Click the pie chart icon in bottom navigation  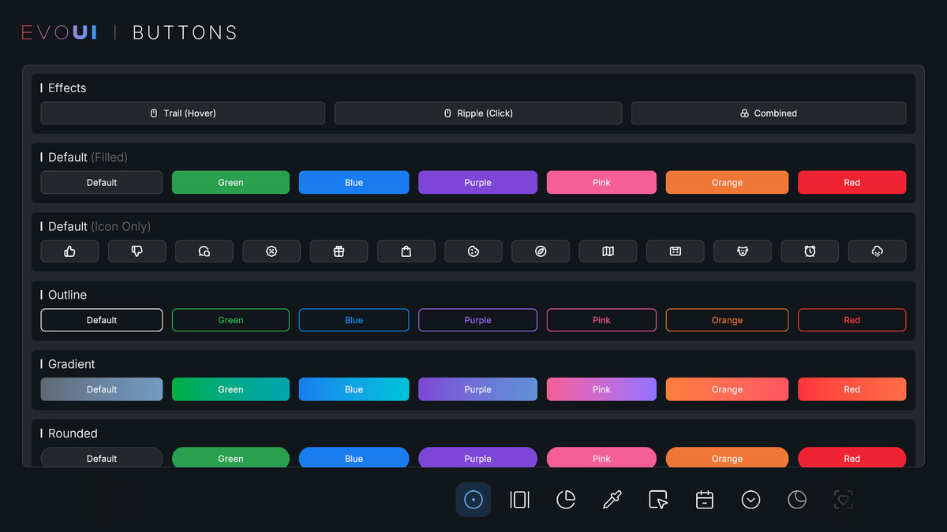566,500
